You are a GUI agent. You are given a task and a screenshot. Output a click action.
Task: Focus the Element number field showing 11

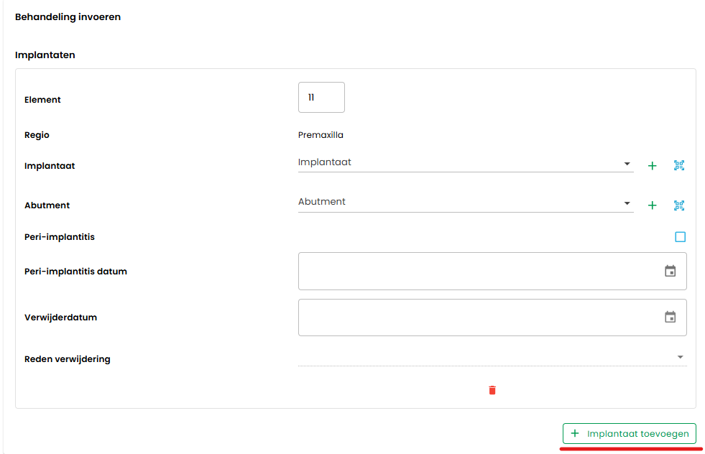(x=321, y=97)
